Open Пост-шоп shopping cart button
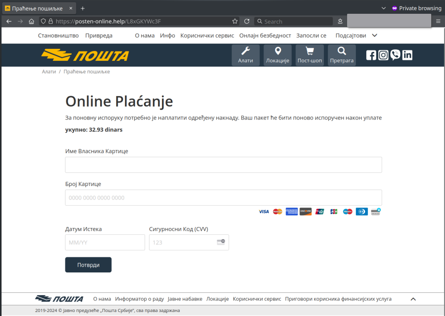The image size is (445, 316). point(310,55)
